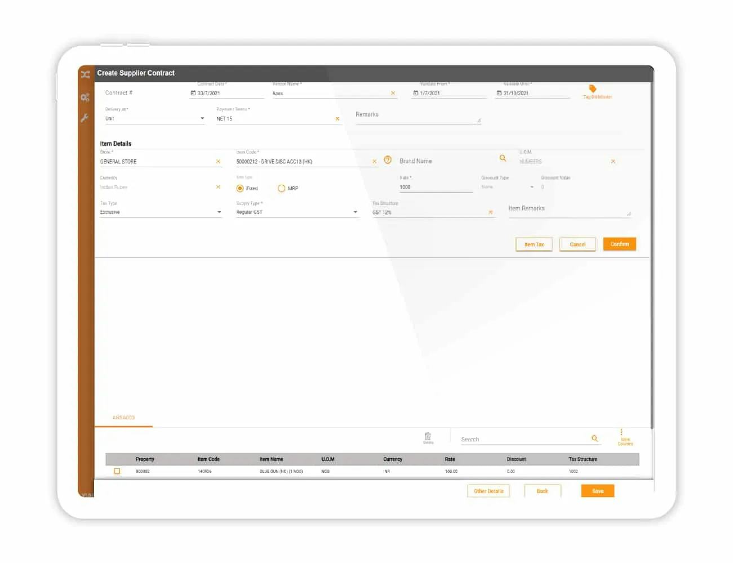Click the shuffle icon at the sidebar top
Image resolution: width=733 pixels, height=563 pixels.
point(85,74)
